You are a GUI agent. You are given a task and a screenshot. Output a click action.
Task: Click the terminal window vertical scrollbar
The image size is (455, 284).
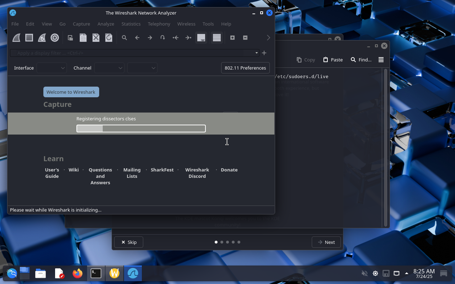385,147
